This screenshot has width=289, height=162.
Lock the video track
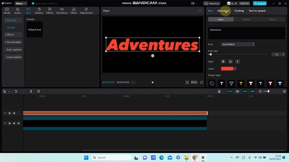coord(9,123)
